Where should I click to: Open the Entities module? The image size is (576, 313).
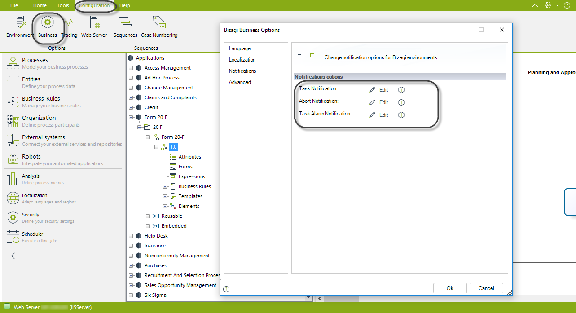pos(64,82)
